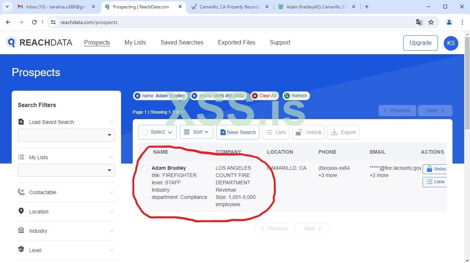
Task: Open the Chrome three-dot menu
Action: point(462,22)
